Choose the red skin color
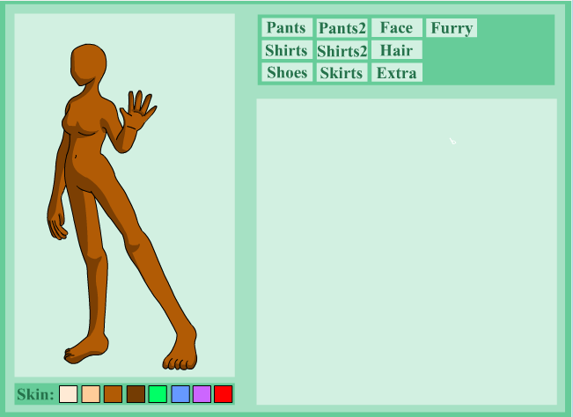The height and width of the screenshot is (417, 573). [224, 394]
